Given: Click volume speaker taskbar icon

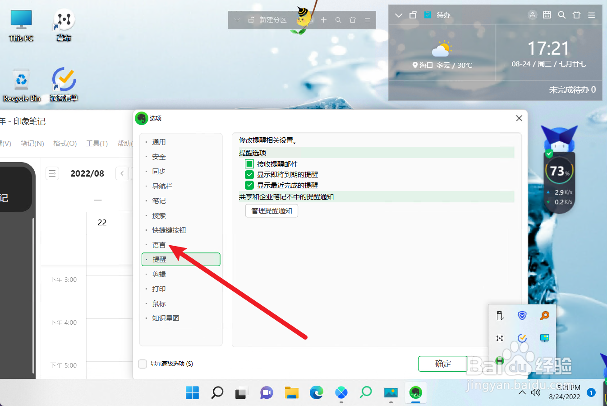Looking at the screenshot, I should [x=536, y=392].
